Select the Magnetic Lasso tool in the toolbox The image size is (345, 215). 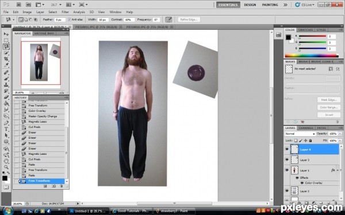(6, 46)
